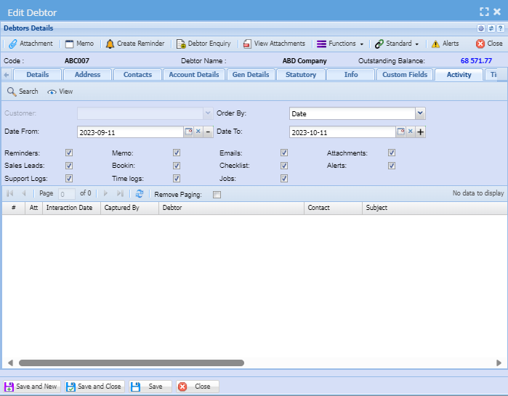
Task: Click the Save and Close button
Action: click(94, 387)
